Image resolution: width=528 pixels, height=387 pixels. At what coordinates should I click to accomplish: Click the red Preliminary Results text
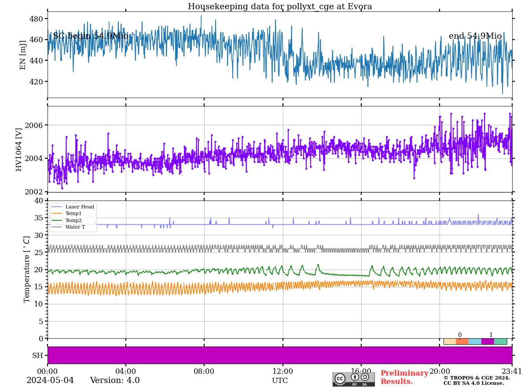(404, 377)
